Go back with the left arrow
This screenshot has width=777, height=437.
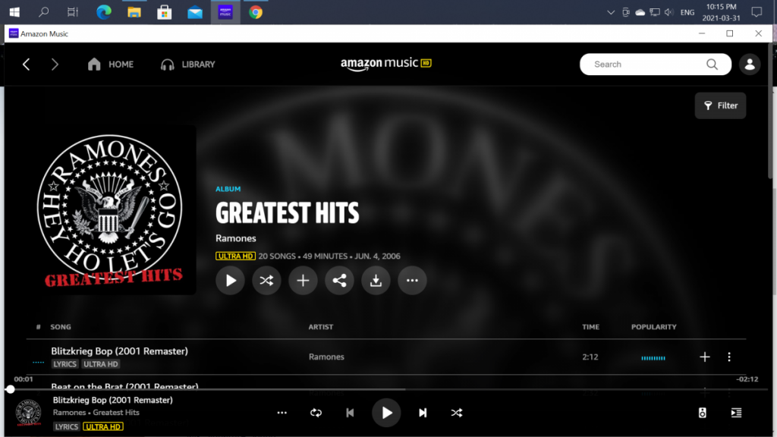[x=27, y=64]
